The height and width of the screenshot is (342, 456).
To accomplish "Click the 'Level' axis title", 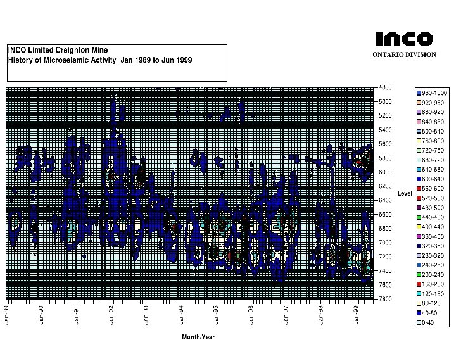I will point(405,193).
